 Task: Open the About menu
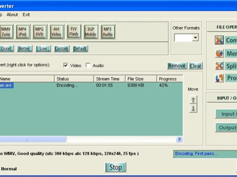[12, 14]
